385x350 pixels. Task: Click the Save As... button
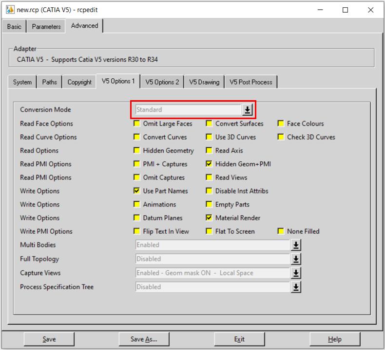tap(144, 339)
